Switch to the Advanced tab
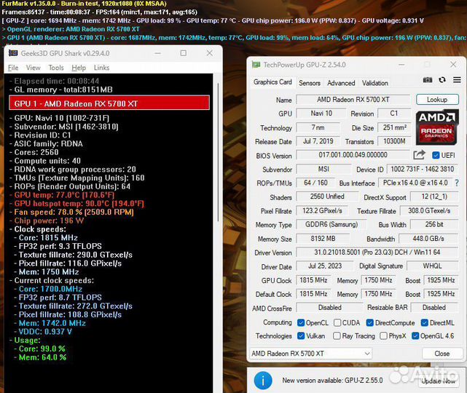The height and width of the screenshot is (393, 467). (x=341, y=83)
